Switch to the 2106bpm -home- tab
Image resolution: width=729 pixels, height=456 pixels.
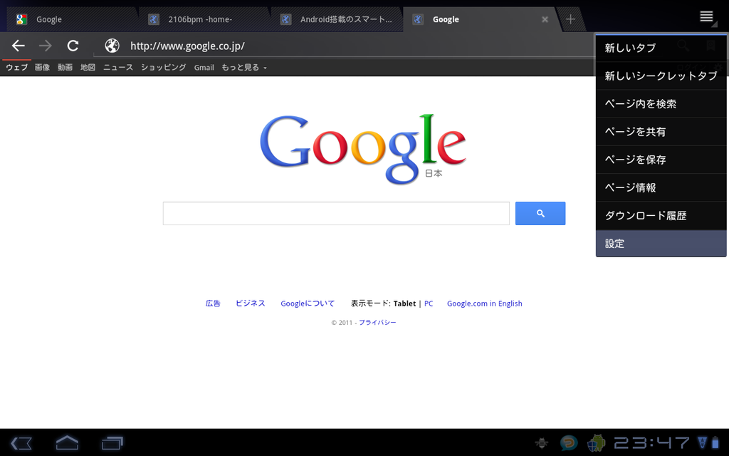pos(204,19)
